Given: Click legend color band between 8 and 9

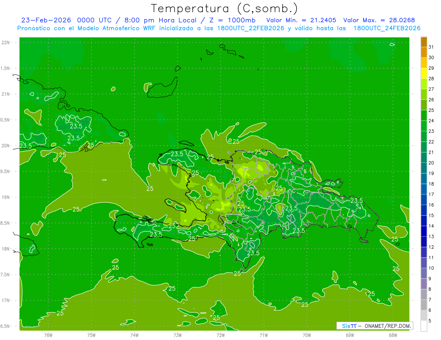Looking at the screenshot, I should click(424, 284).
